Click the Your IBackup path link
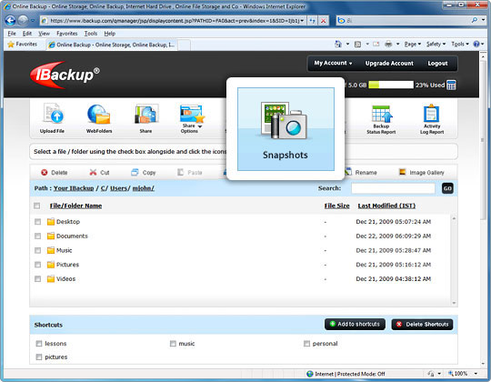 point(74,188)
